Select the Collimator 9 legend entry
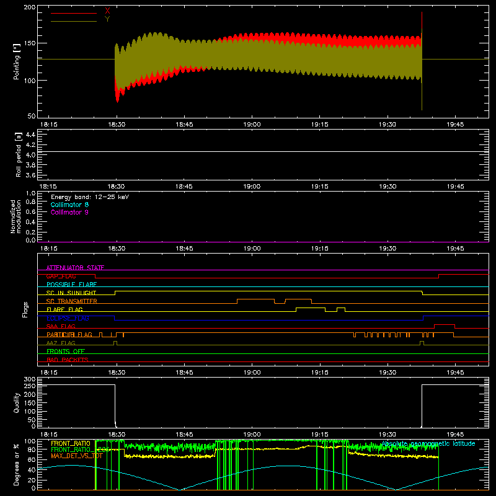Screen dimensions: 496x496 point(69,212)
